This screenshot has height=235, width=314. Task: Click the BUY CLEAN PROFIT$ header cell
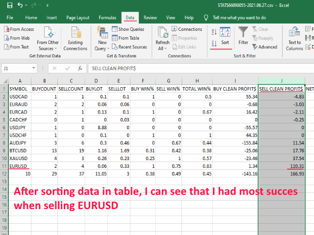click(x=235, y=89)
